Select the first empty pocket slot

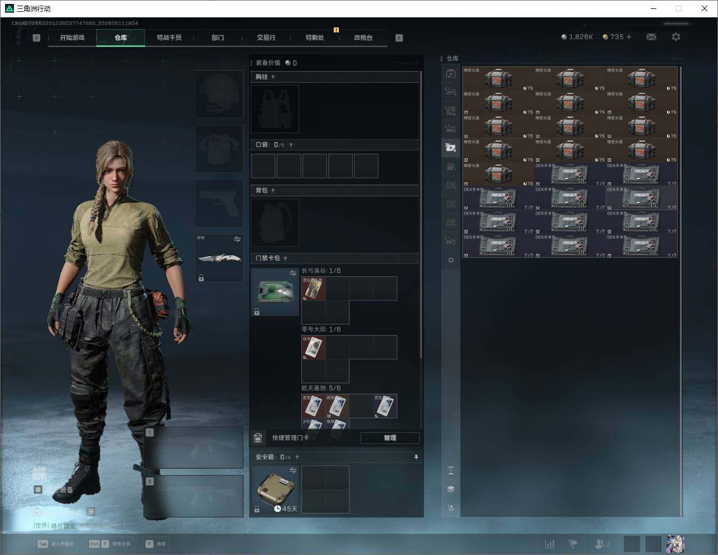(263, 166)
